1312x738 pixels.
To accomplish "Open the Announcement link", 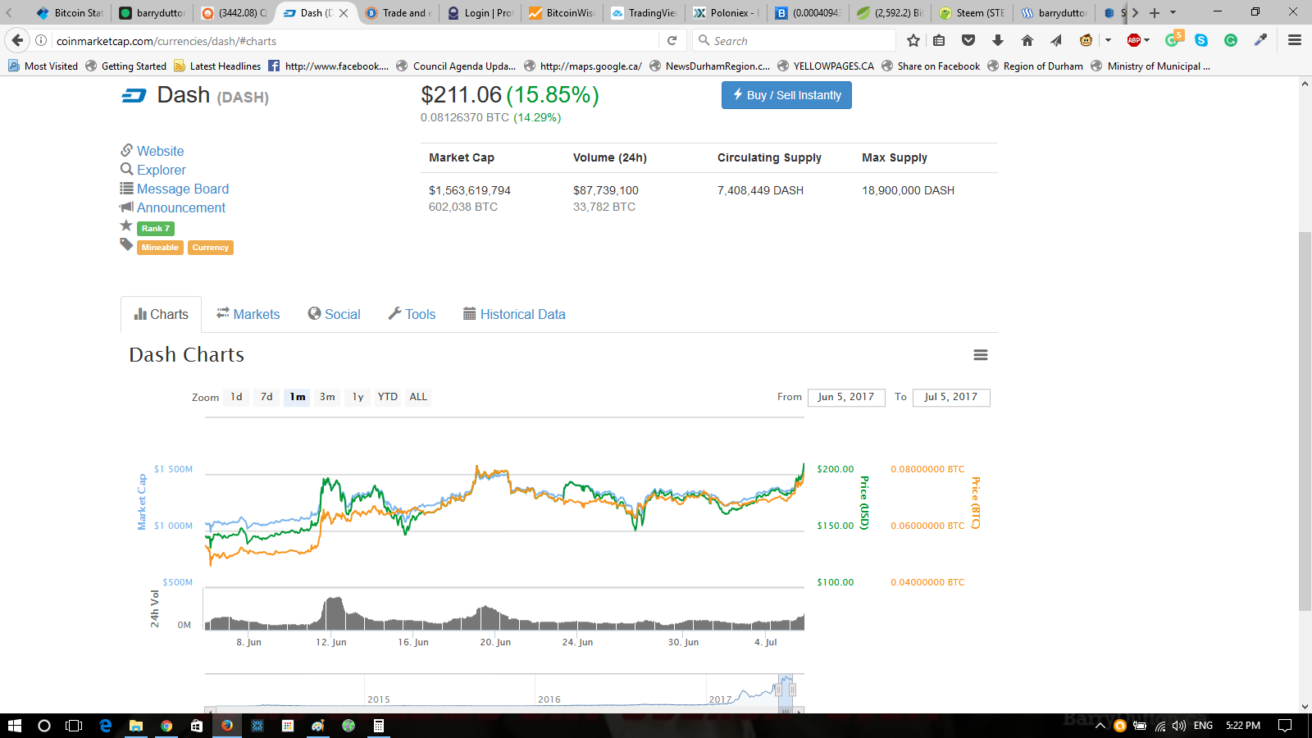I will point(180,207).
